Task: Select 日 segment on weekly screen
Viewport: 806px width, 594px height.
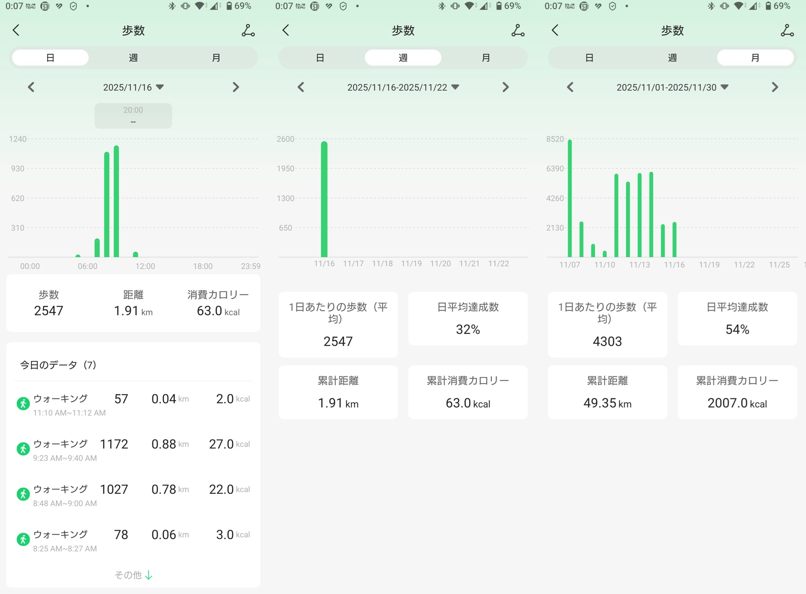Action: 320,58
